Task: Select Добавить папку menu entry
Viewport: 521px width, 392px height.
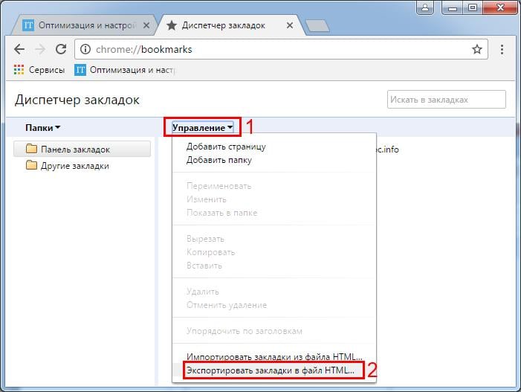Action: click(219, 159)
